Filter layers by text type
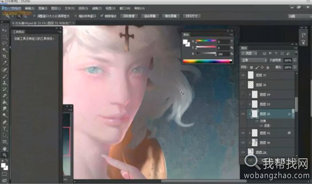312x184 pixels. [276, 54]
